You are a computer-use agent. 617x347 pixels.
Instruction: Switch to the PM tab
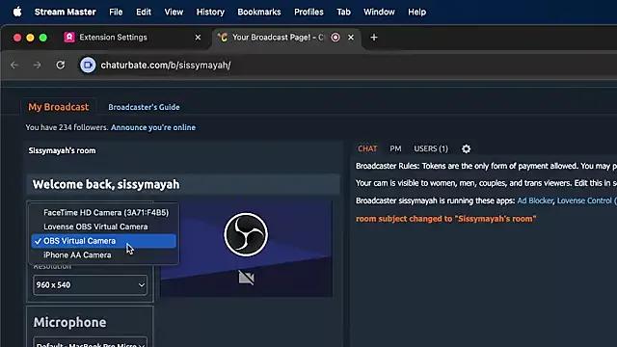pyautogui.click(x=395, y=148)
